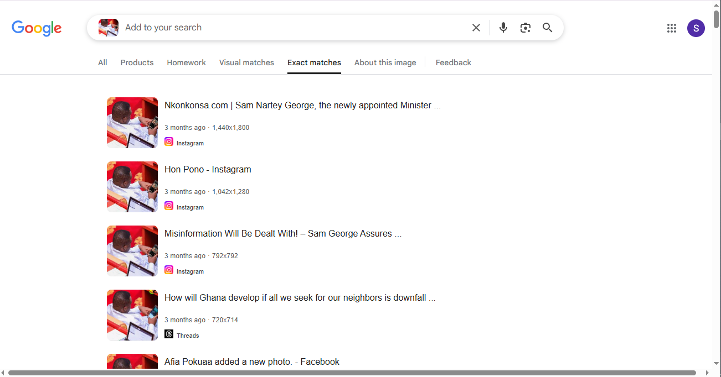The image size is (721, 377).
Task: Clear the search box with X icon
Action: [x=476, y=28]
